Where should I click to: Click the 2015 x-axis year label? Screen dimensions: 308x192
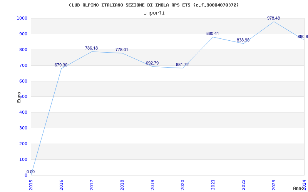coord(31,185)
